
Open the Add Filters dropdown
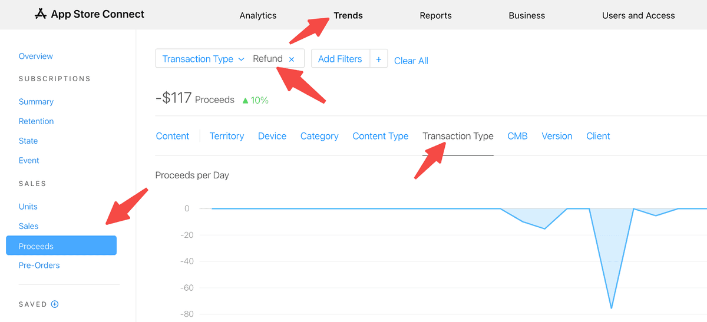(x=340, y=59)
